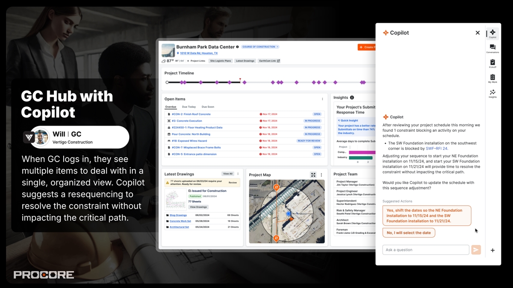This screenshot has width=513, height=288.
Task: Click Review on the drawings alert banner
Action: point(233,183)
